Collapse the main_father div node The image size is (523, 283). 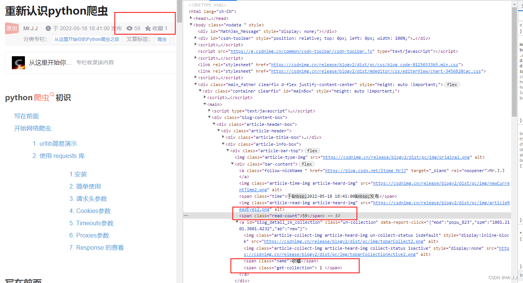195,85
